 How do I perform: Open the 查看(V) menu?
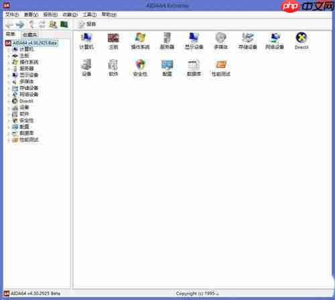[31, 15]
